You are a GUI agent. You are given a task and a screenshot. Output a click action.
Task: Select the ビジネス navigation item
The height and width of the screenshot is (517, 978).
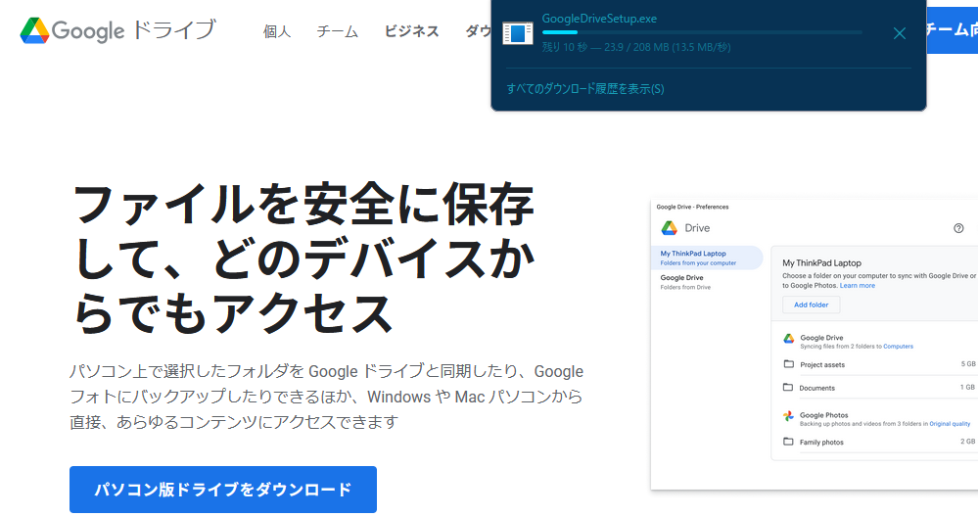pos(411,31)
